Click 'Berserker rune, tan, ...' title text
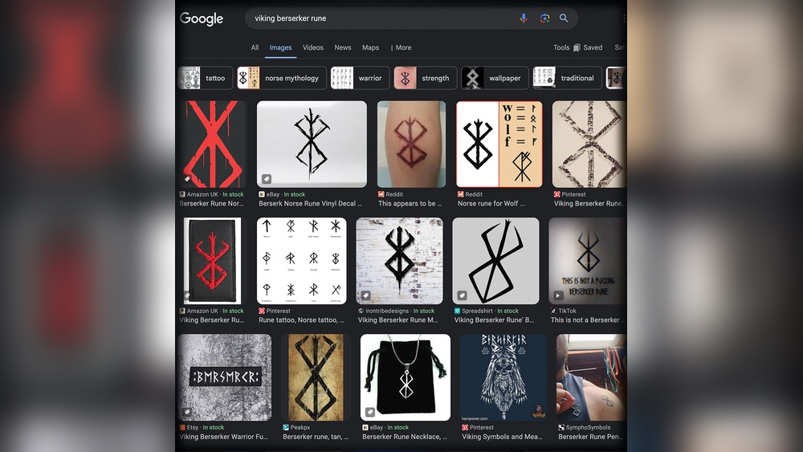Screen dimensions: 803x452 (x=316, y=437)
